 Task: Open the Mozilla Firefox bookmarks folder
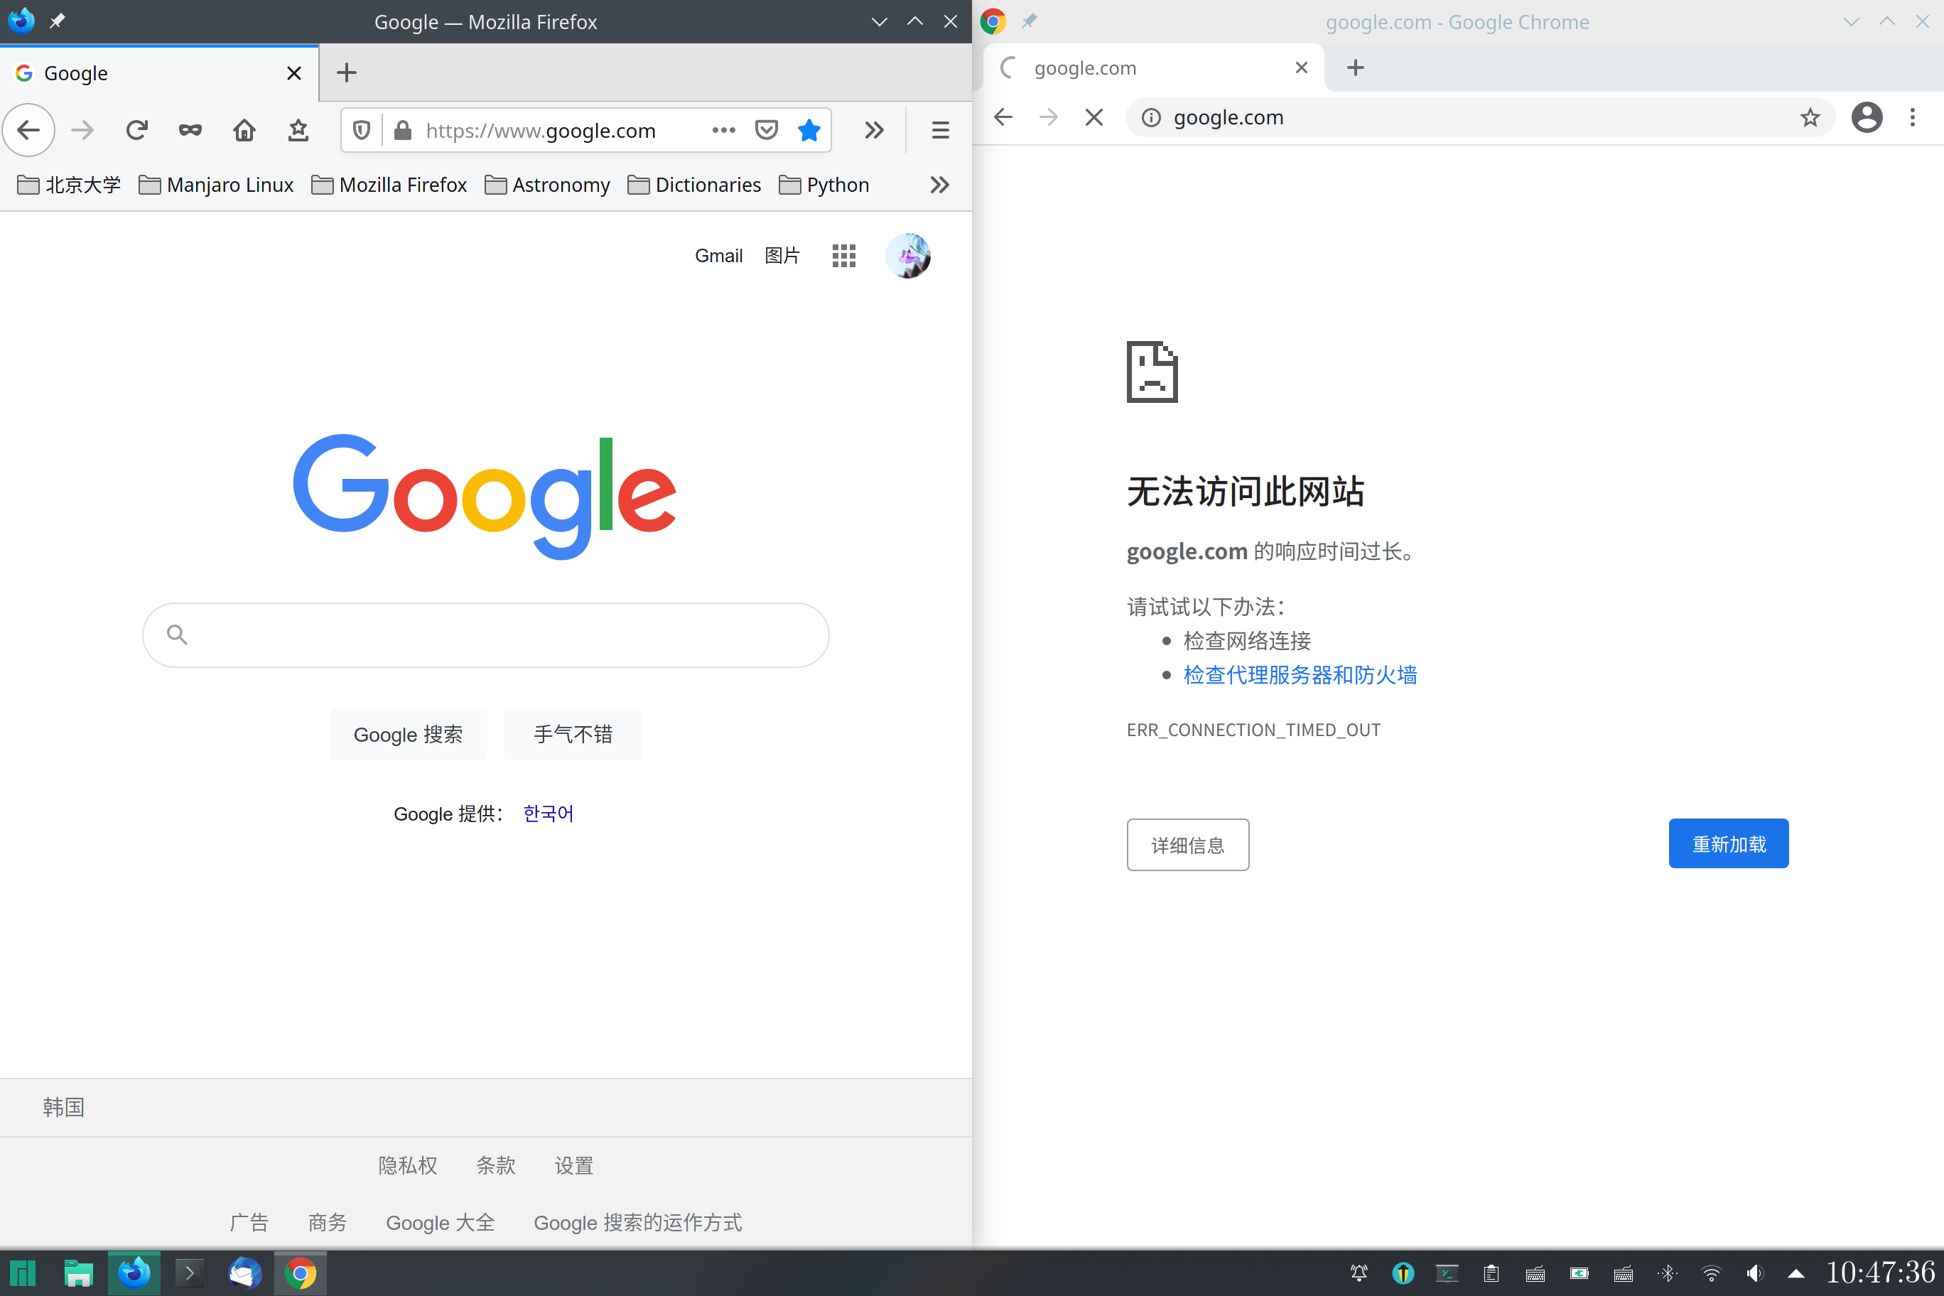click(389, 184)
